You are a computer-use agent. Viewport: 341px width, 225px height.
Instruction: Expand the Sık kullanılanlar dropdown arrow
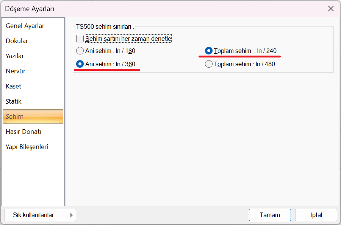(71, 215)
